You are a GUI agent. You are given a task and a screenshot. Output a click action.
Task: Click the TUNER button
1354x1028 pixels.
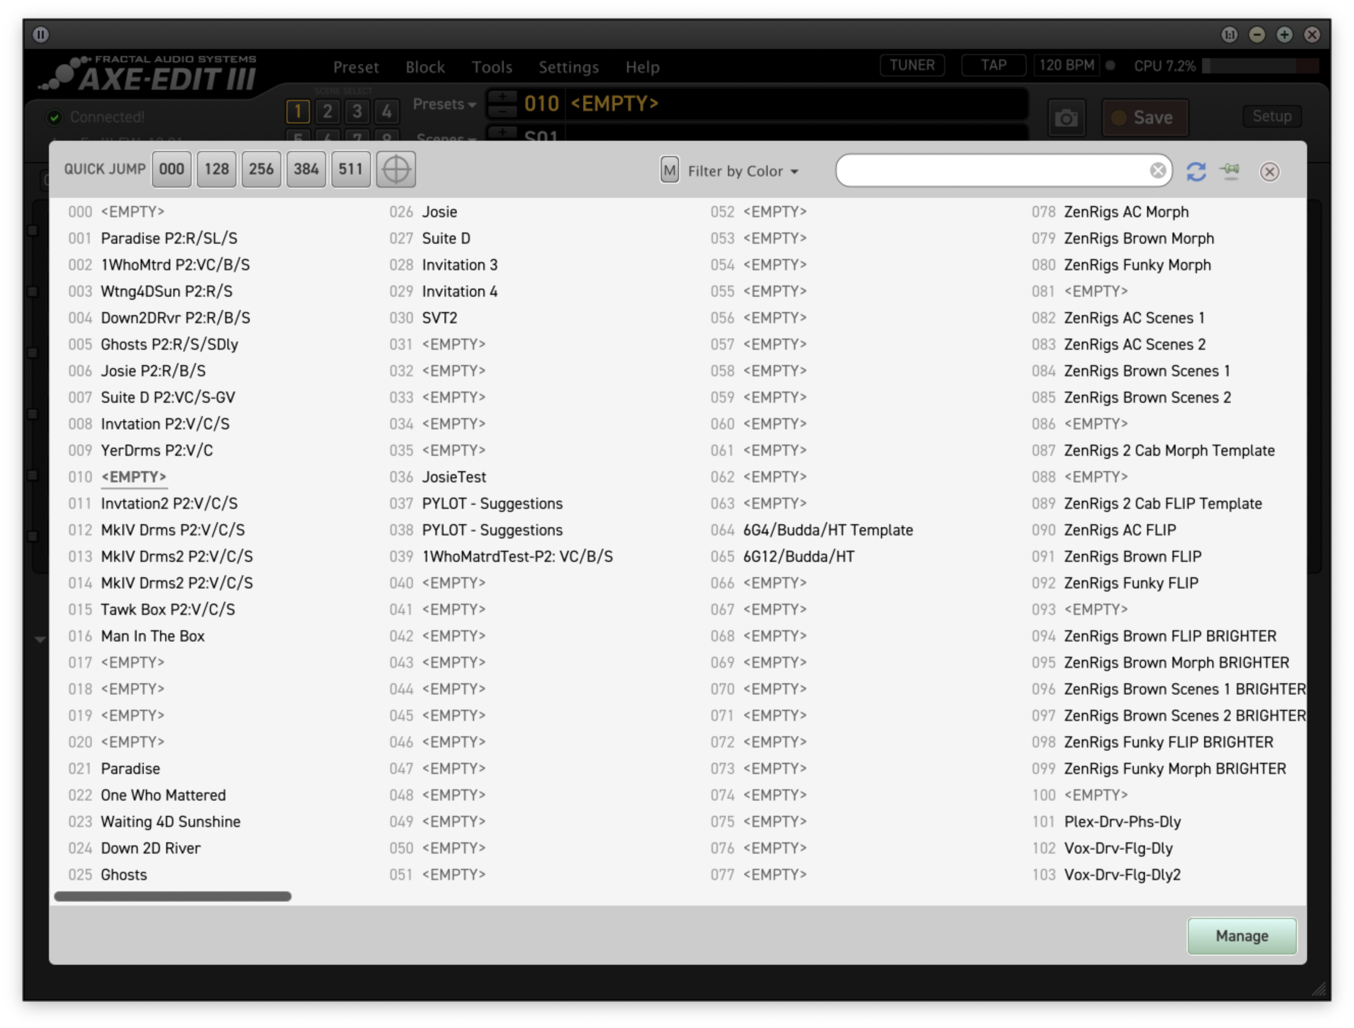click(x=912, y=65)
